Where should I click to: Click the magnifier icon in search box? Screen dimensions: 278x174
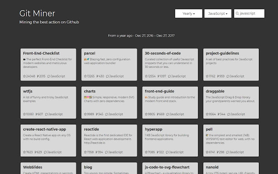coord(237,13)
